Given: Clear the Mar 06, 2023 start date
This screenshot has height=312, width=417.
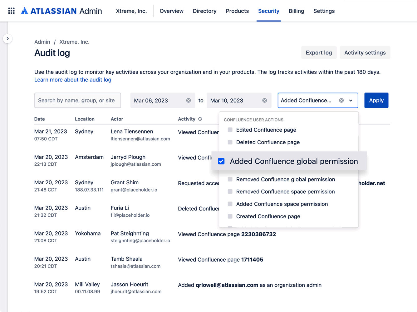Looking at the screenshot, I should tap(188, 100).
